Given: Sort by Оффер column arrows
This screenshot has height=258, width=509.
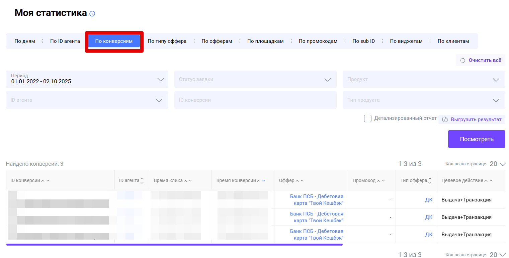Looking at the screenshot, I should [x=300, y=181].
